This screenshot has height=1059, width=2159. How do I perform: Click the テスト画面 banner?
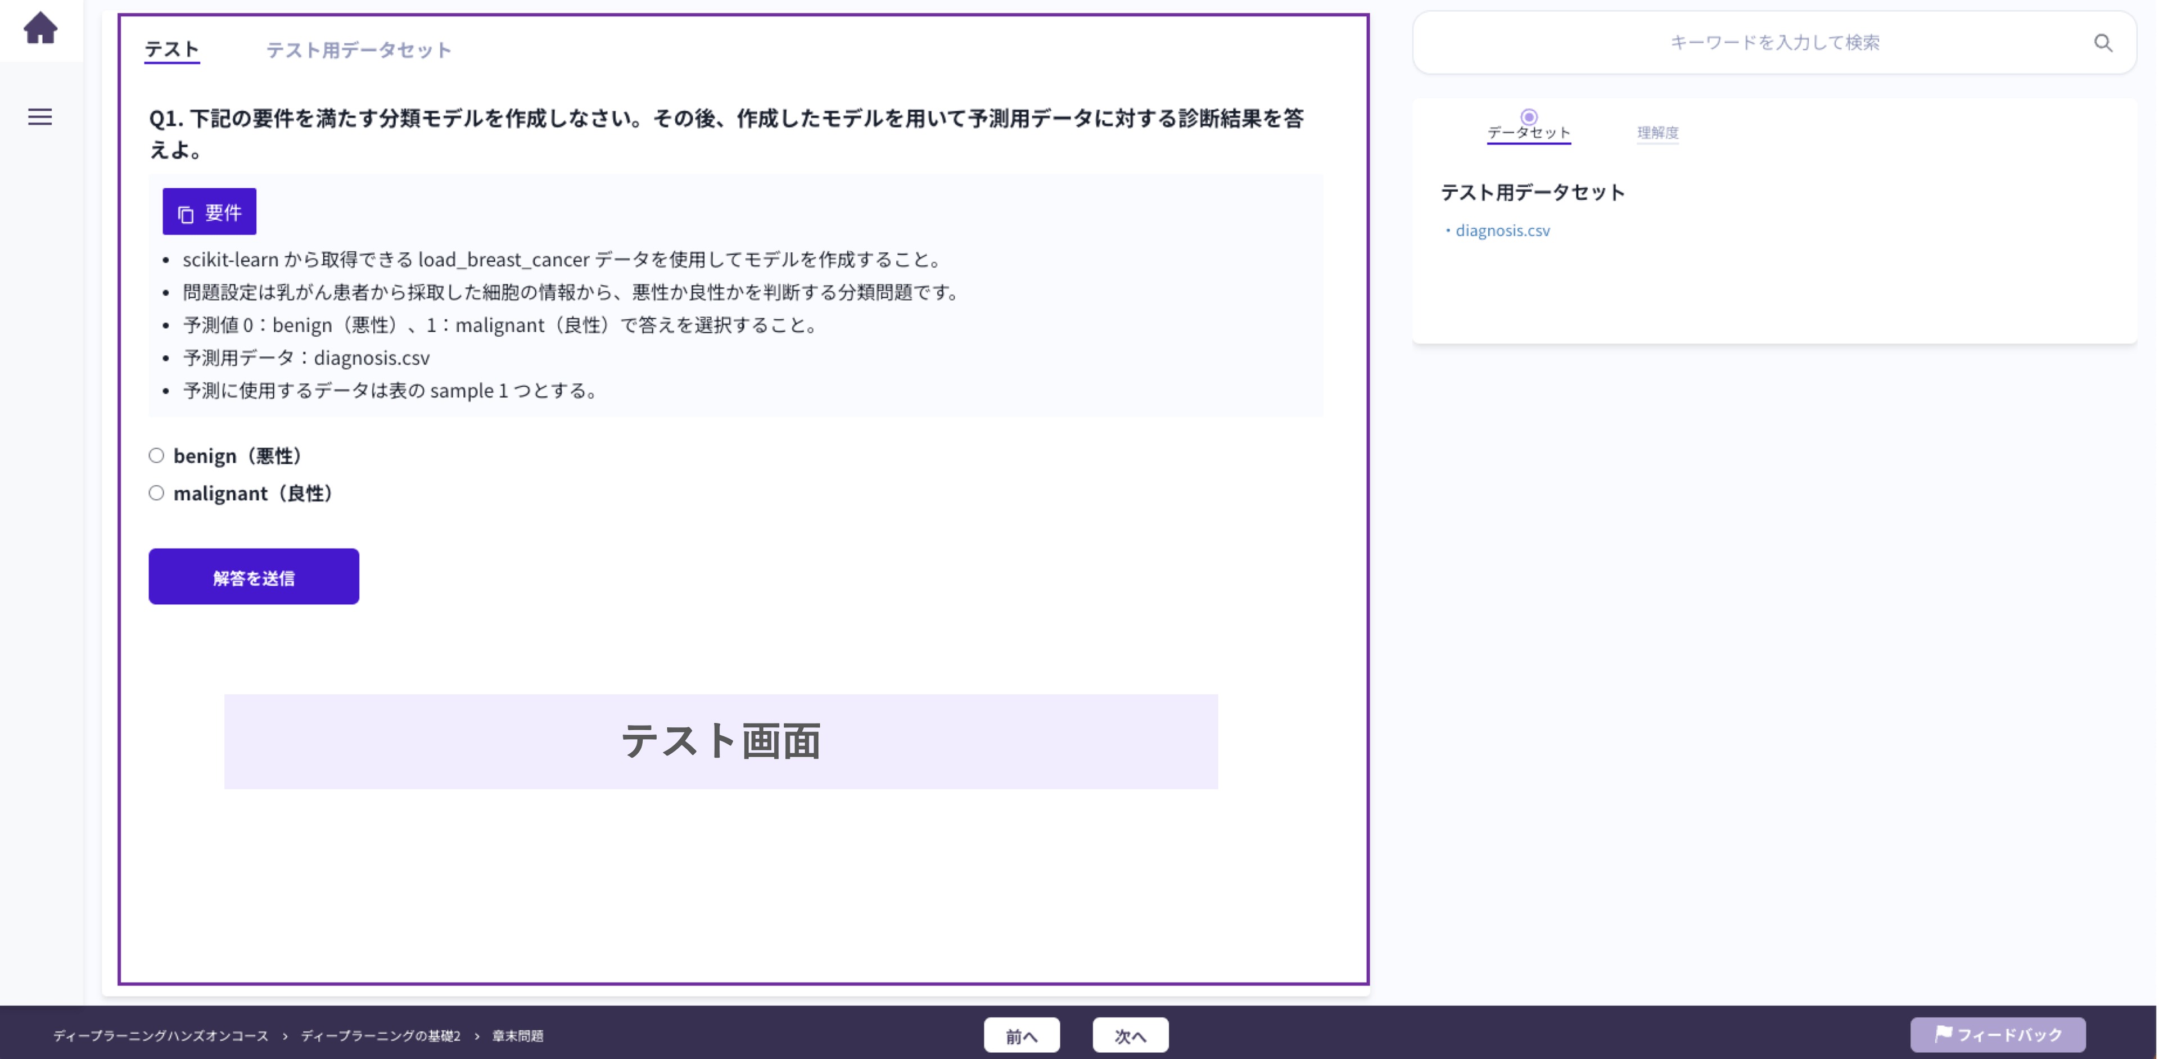point(721,741)
